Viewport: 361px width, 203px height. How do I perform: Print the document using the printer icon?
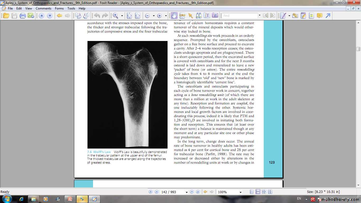coord(23,16)
